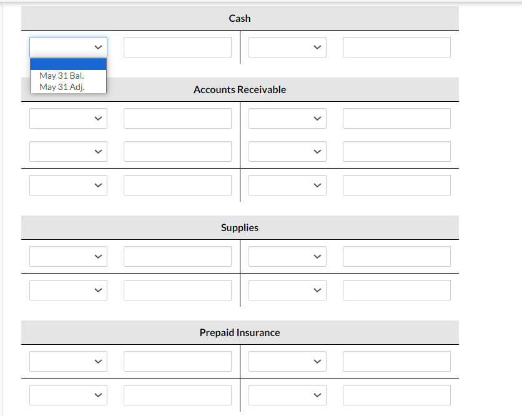
Task: Open the first date dropdown under Supplies
Action: [x=68, y=256]
